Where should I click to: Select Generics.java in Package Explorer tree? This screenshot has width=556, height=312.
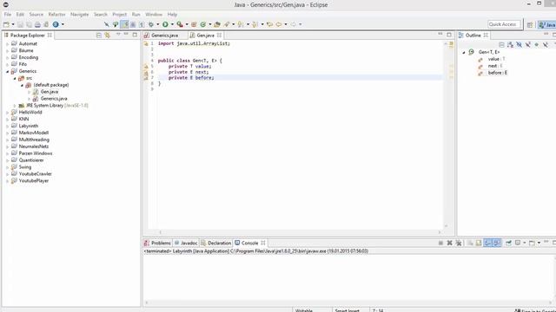click(54, 99)
